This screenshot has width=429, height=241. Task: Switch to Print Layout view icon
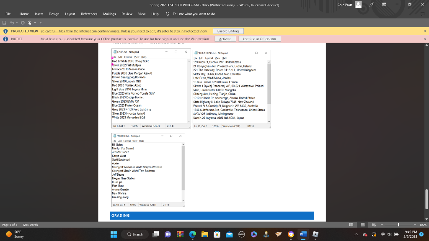[362, 225]
